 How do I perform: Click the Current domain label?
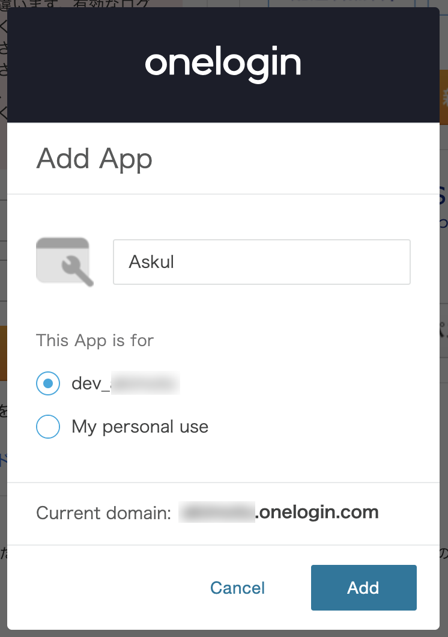tap(104, 513)
